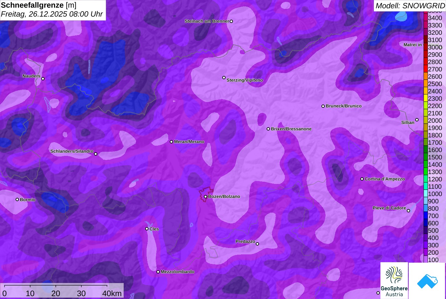Select the Bozen/Bolzano marker dot
This screenshot has width=446, height=299.
pyautogui.click(x=205, y=197)
